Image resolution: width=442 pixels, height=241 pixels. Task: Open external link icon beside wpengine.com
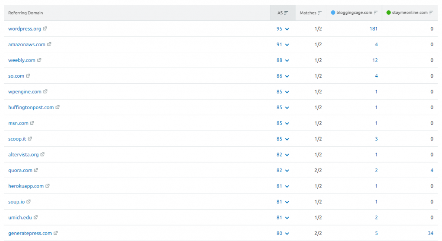click(x=45, y=91)
